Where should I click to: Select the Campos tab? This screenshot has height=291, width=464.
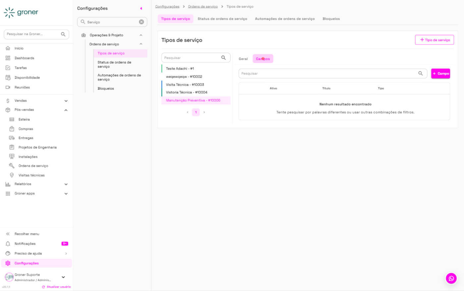tap(263, 59)
